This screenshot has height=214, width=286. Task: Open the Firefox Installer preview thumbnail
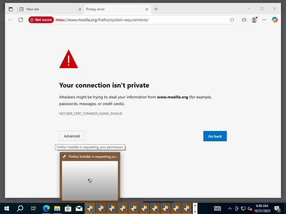(90, 181)
